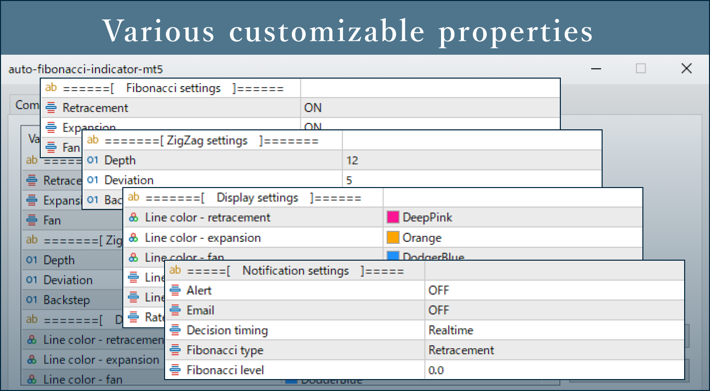Click the Deviation integer icon in ZigZag settings panel
Screen dimensions: 710x391
pyautogui.click(x=92, y=180)
